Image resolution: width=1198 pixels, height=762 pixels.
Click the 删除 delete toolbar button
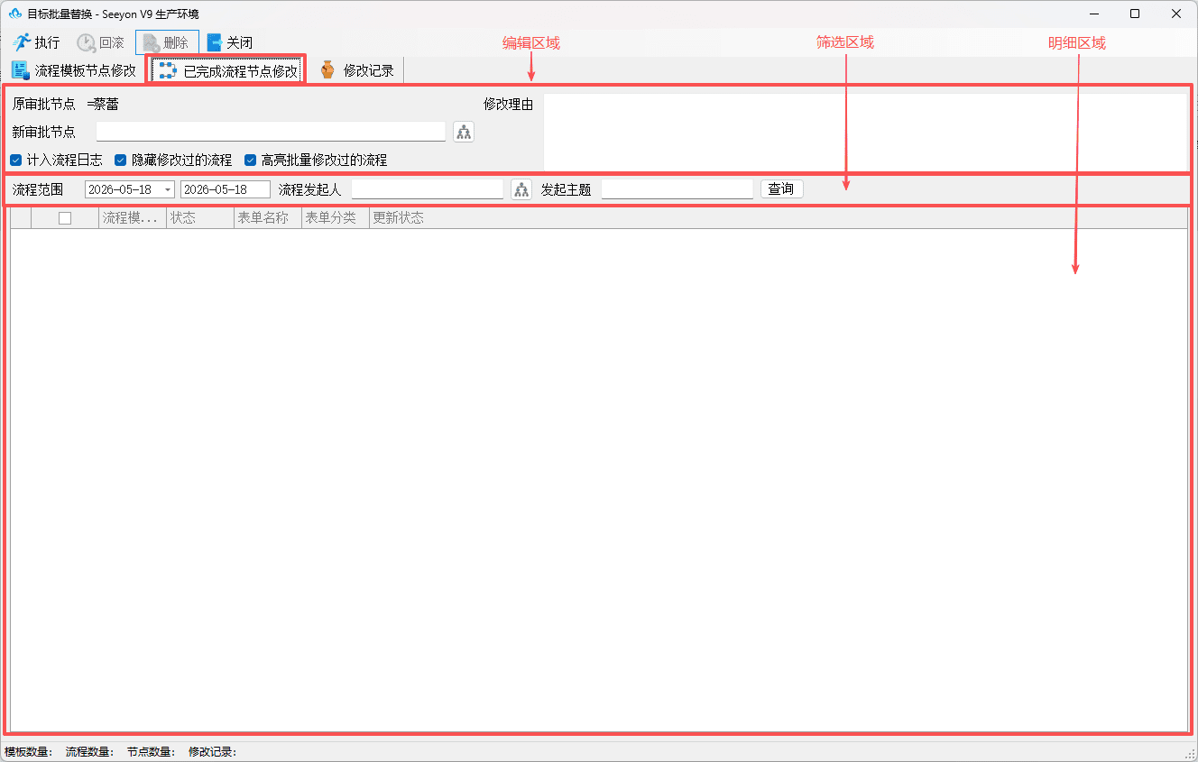coord(167,42)
